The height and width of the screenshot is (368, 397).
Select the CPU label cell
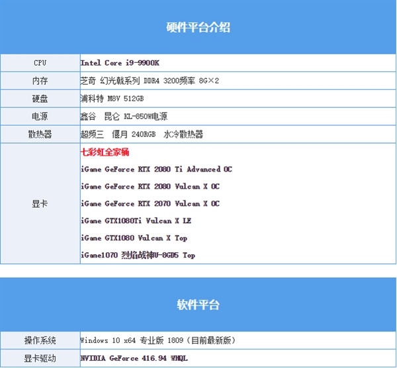(40, 63)
